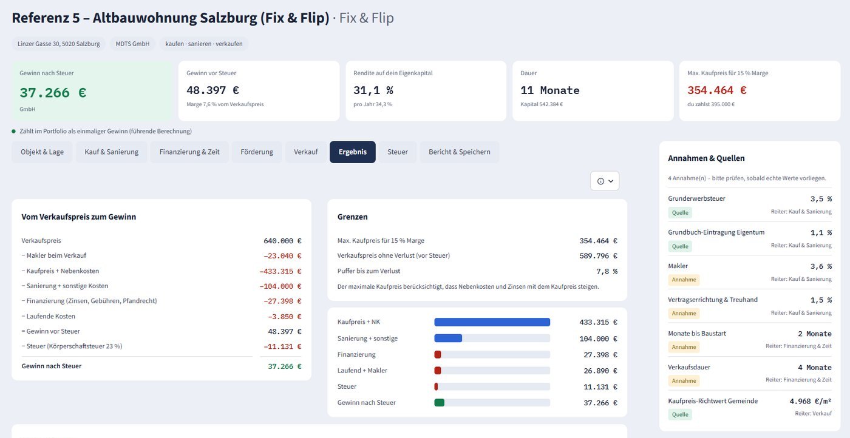Screen dimensions: 850x438
Task: Follow 'Reiter: Finanzierung & Zeit' link beside Verkaufsdauer
Action: coord(798,380)
